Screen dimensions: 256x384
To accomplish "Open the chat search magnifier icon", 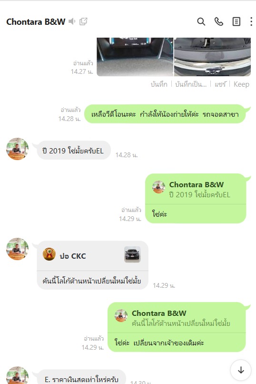I will [x=201, y=21].
